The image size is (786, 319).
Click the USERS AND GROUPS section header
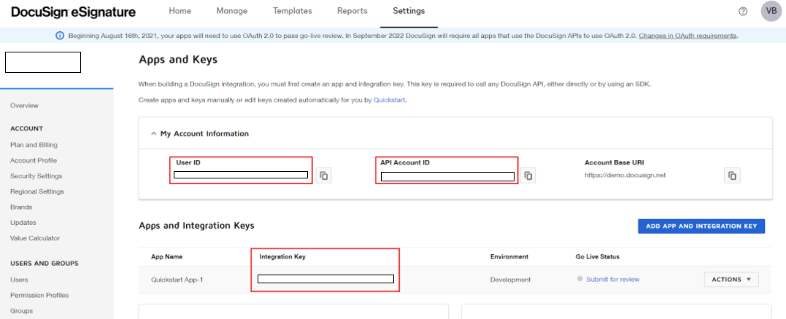(x=44, y=263)
